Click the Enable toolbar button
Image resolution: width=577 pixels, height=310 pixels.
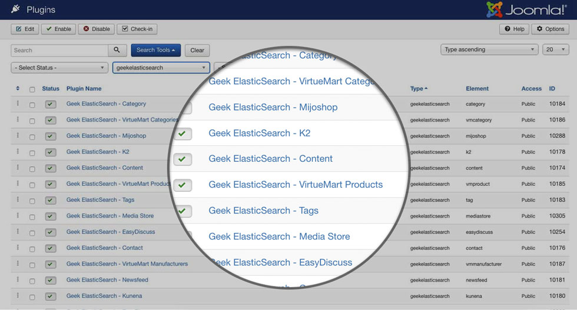[58, 29]
